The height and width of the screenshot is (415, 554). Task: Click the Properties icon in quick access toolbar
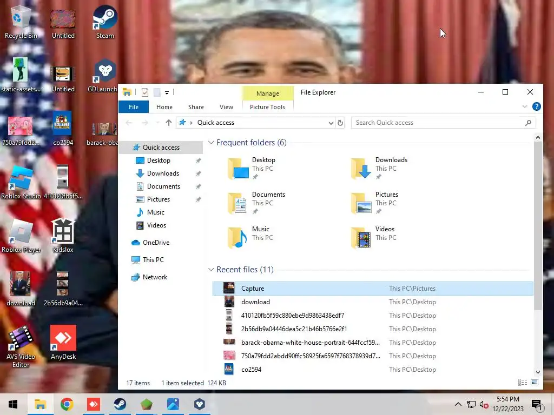click(145, 92)
